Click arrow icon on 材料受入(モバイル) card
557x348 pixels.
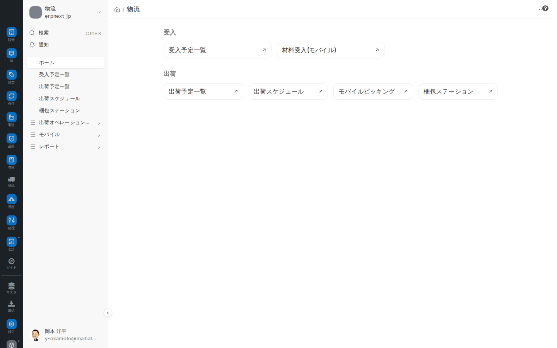pos(377,50)
